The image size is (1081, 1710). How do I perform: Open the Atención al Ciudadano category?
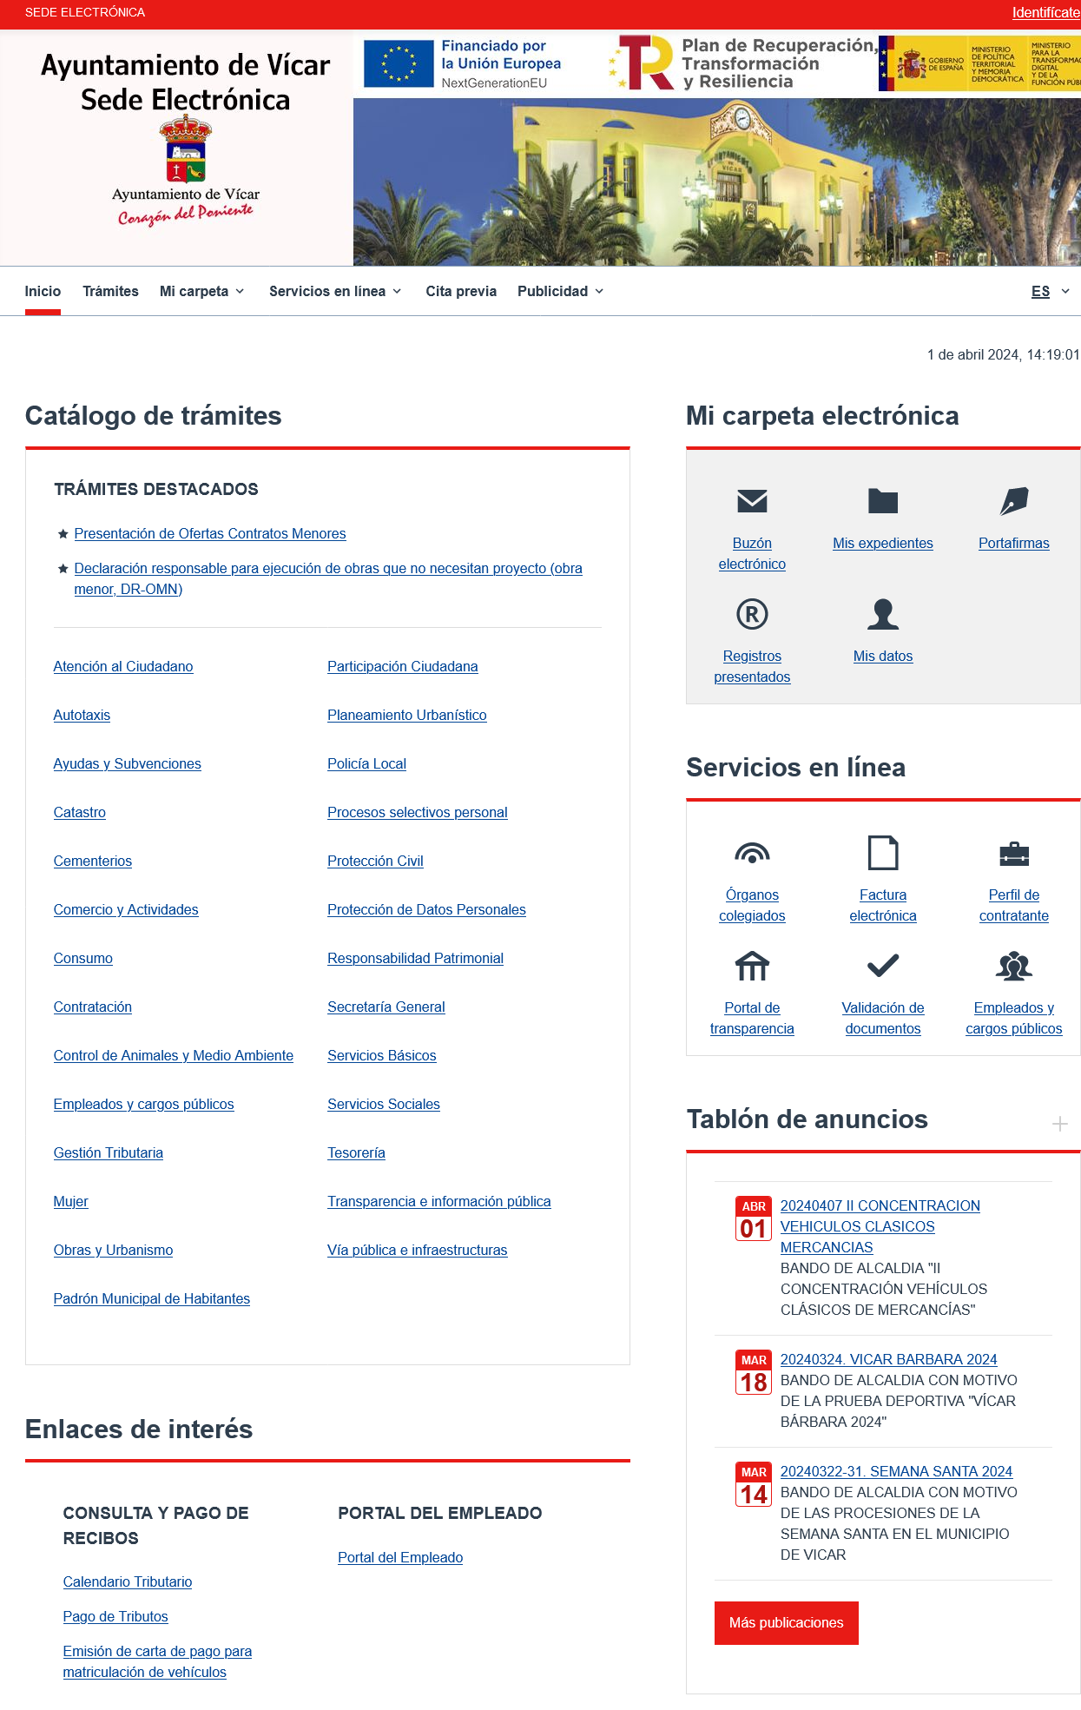click(x=123, y=666)
